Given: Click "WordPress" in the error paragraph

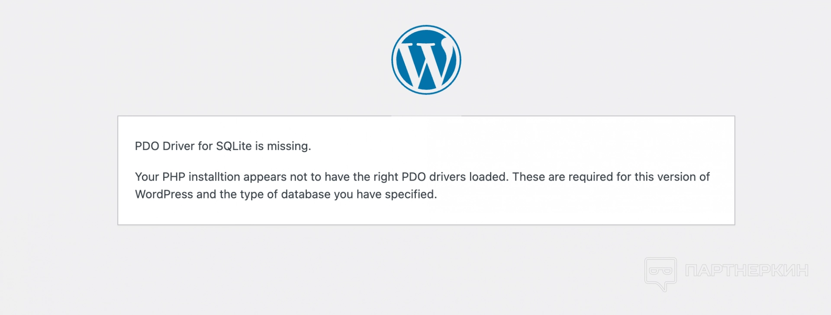Looking at the screenshot, I should click(164, 194).
